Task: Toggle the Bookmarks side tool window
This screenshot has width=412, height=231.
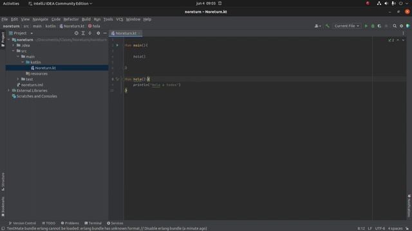Action: pyautogui.click(x=3, y=207)
